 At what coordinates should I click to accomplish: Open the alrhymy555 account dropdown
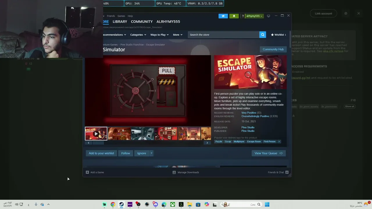254,16
